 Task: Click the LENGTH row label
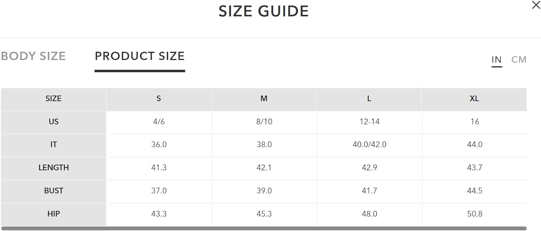pos(53,168)
